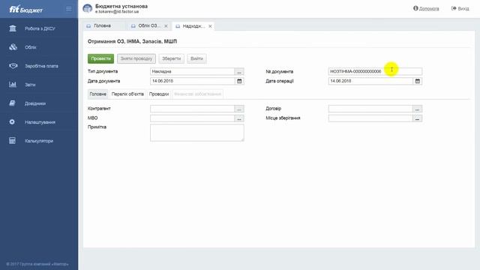Click the Бюджетна установа building logo
This screenshot has height=270, width=480.
pyautogui.click(x=88, y=8)
